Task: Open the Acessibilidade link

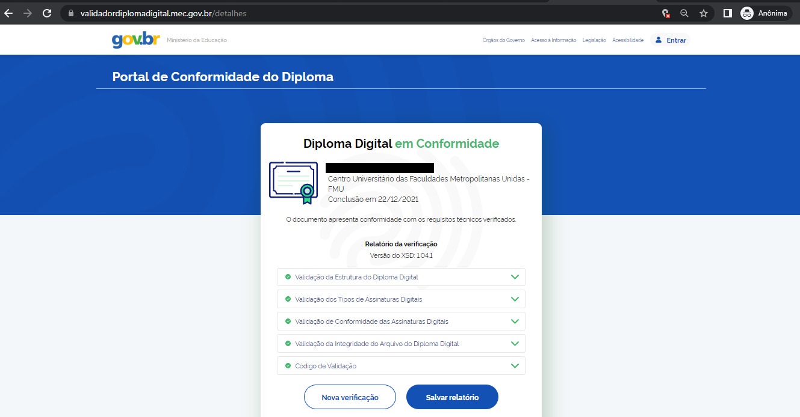Action: 628,40
